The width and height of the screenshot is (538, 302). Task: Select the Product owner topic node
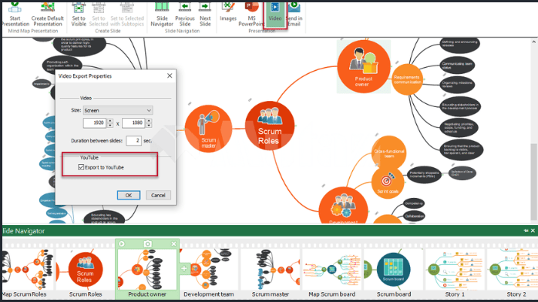tap(364, 66)
